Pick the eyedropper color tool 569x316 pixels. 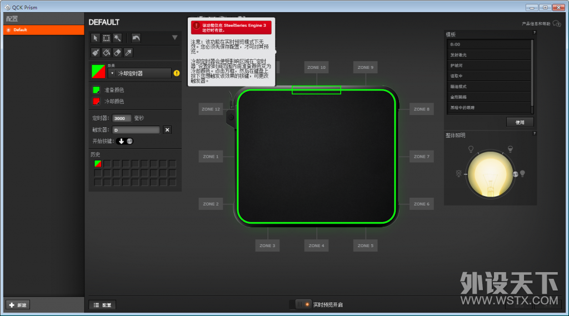click(x=128, y=53)
